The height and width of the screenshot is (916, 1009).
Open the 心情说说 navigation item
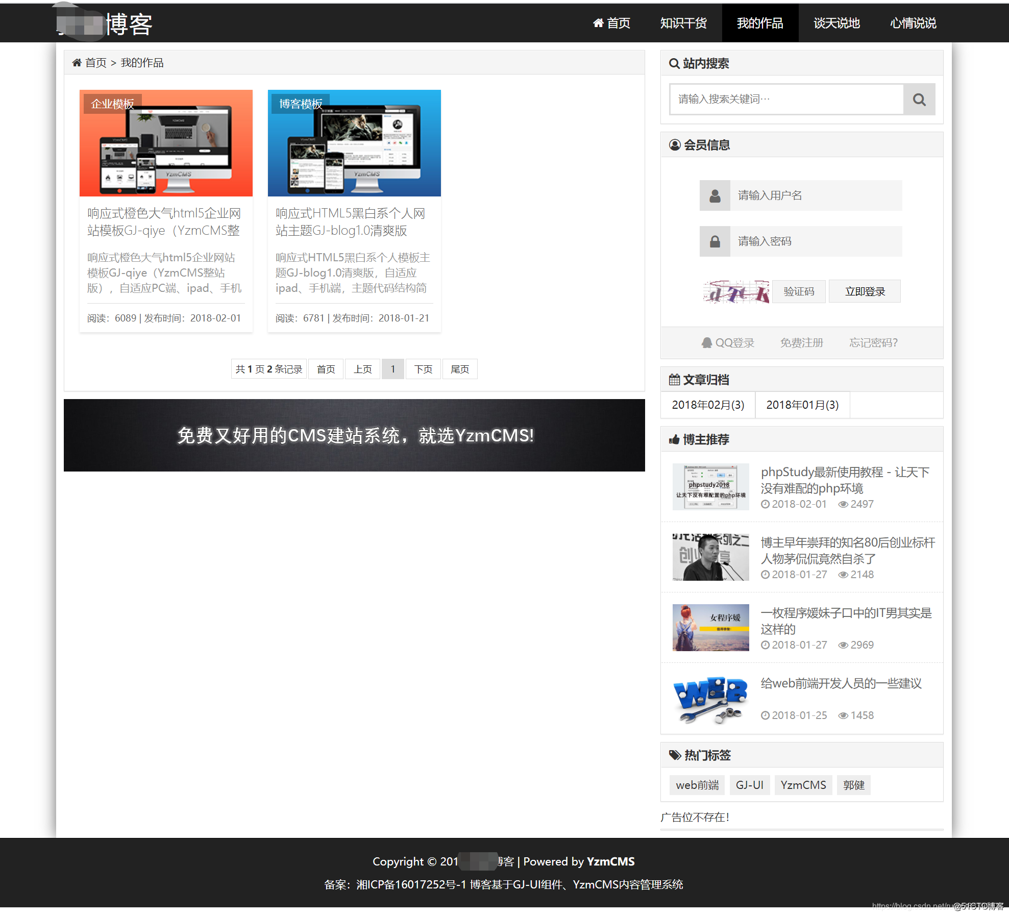pyautogui.click(x=913, y=23)
